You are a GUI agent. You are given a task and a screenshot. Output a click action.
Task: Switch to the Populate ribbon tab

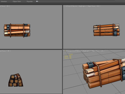[x=30, y=2]
